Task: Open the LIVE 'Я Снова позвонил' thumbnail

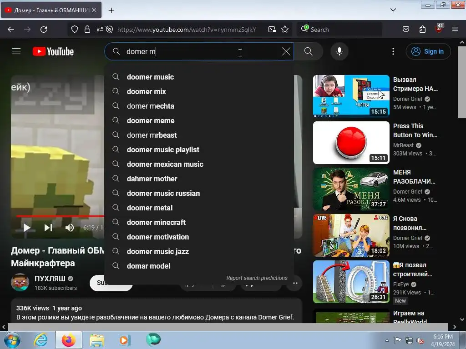Action: (x=351, y=235)
